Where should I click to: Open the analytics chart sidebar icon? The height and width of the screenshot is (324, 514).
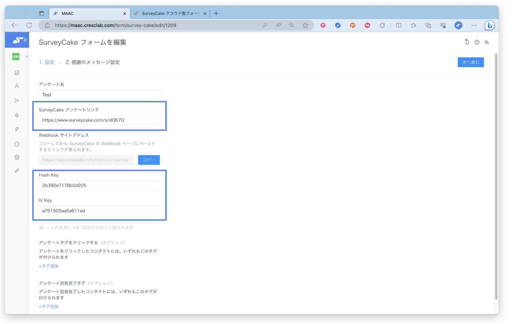[17, 73]
